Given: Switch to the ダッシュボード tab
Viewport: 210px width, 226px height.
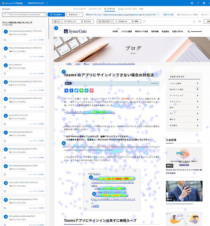Looking at the screenshot, I should 80,9.
